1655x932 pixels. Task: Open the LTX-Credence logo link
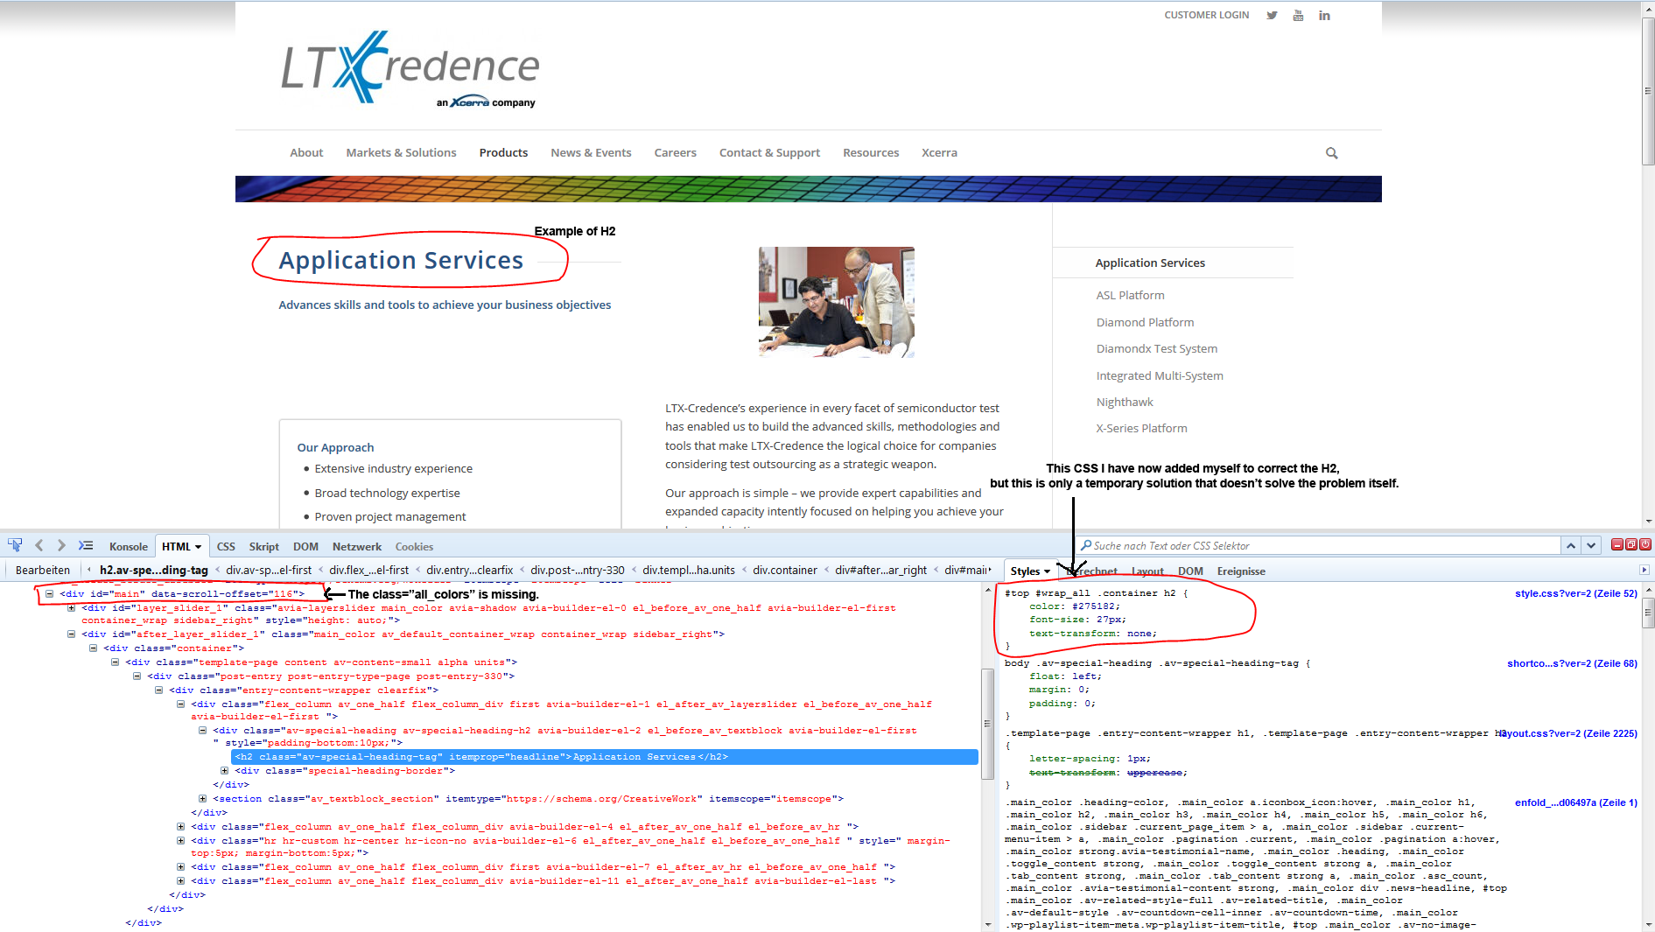pyautogui.click(x=410, y=70)
